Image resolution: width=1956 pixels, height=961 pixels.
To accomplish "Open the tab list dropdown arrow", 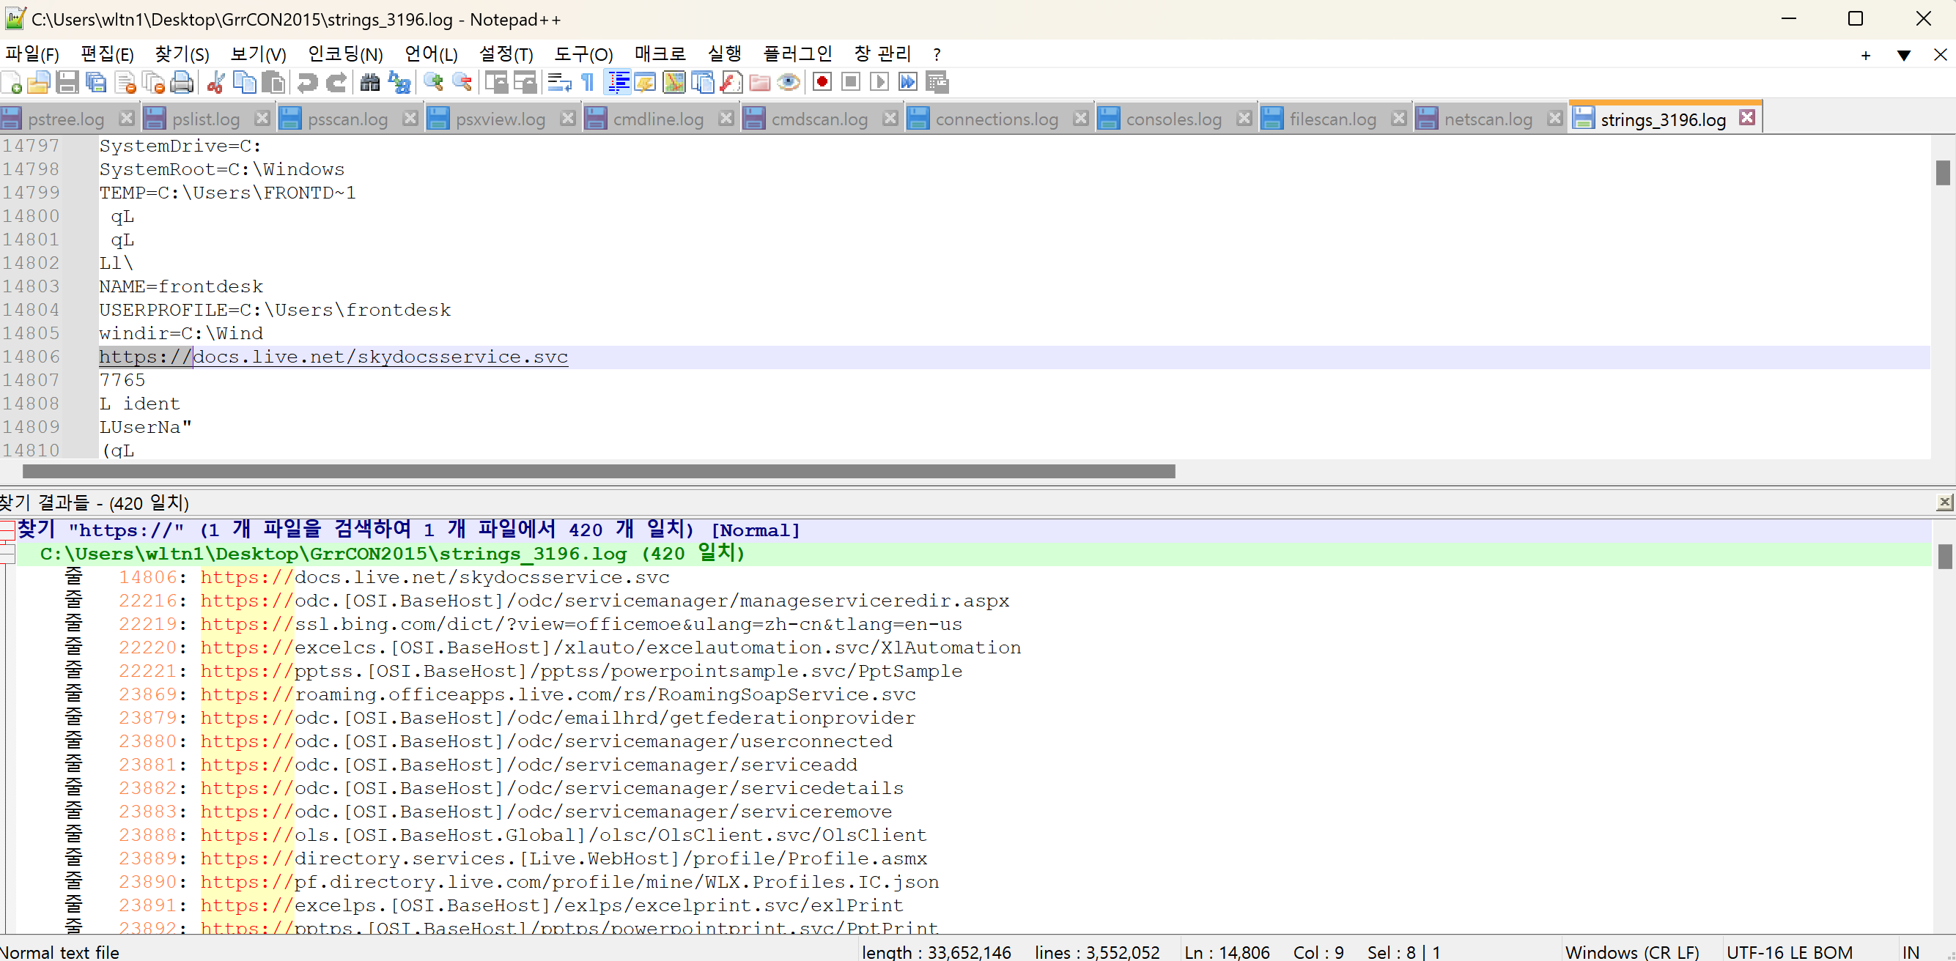I will [x=1904, y=55].
